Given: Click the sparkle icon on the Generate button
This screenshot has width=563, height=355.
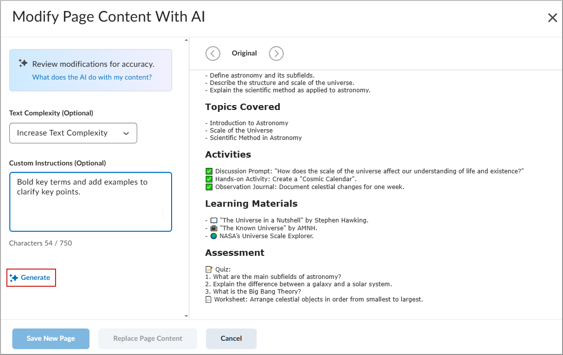Looking at the screenshot, I should pyautogui.click(x=15, y=277).
